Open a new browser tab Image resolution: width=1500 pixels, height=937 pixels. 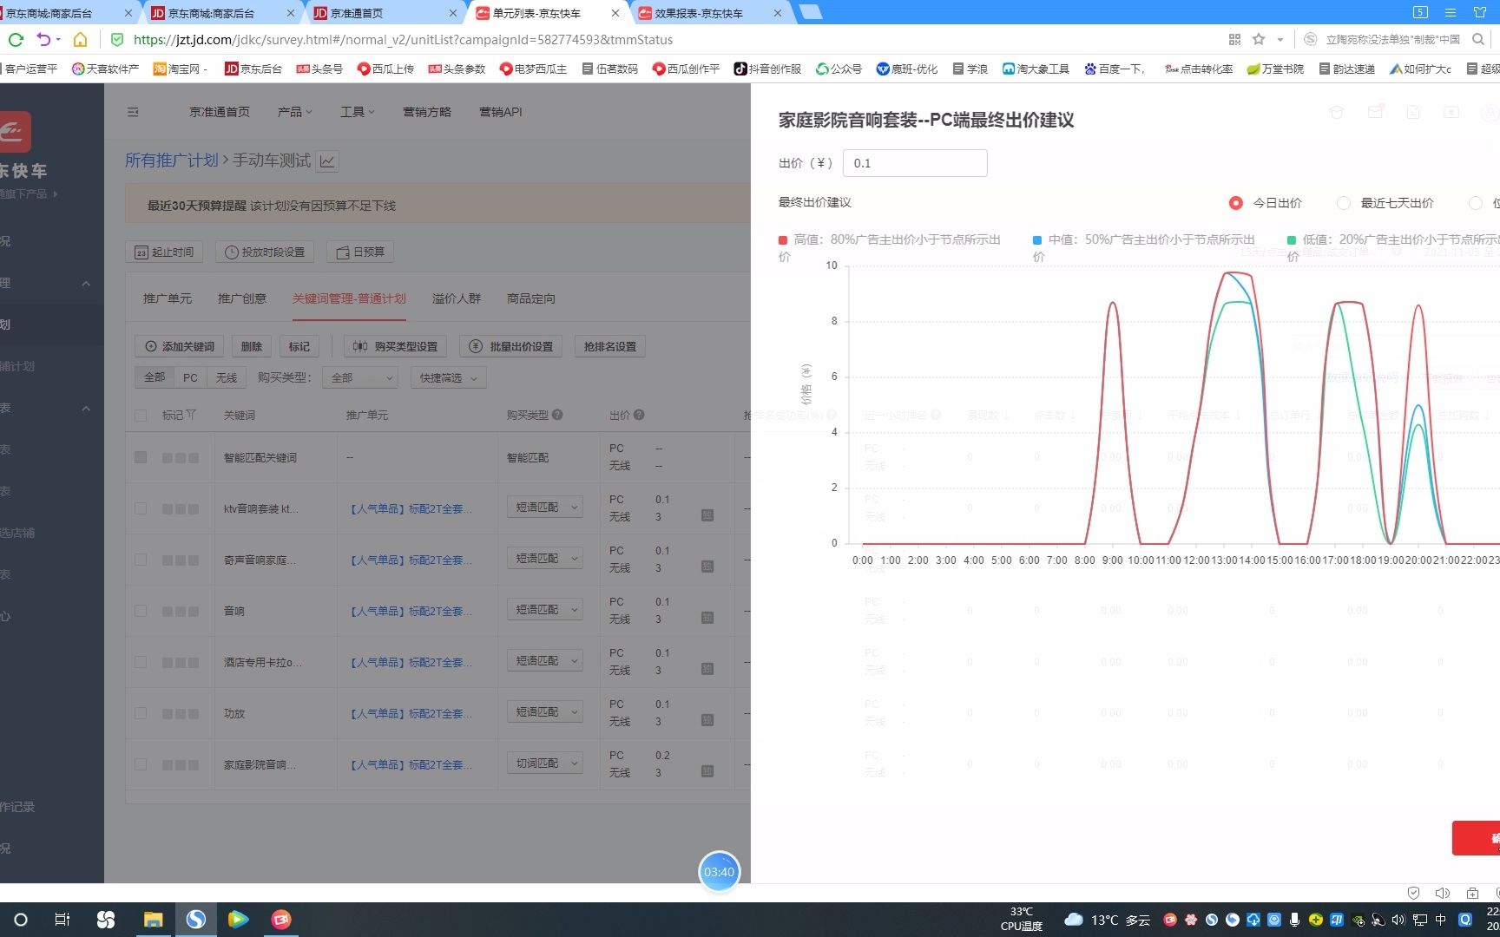[810, 12]
